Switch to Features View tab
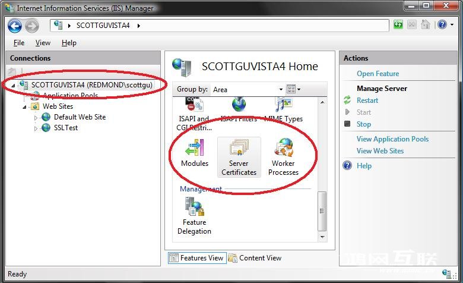 pos(197,258)
